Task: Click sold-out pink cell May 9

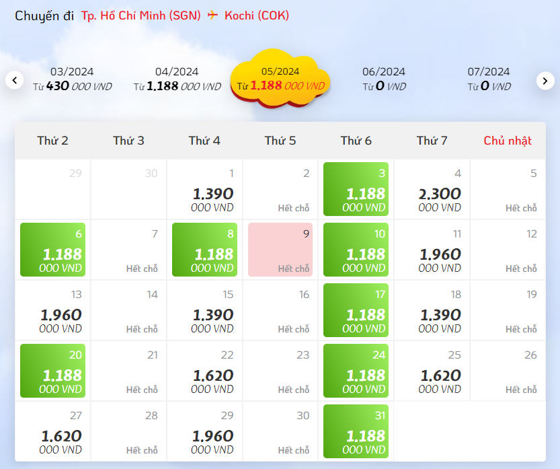Action: [x=280, y=250]
